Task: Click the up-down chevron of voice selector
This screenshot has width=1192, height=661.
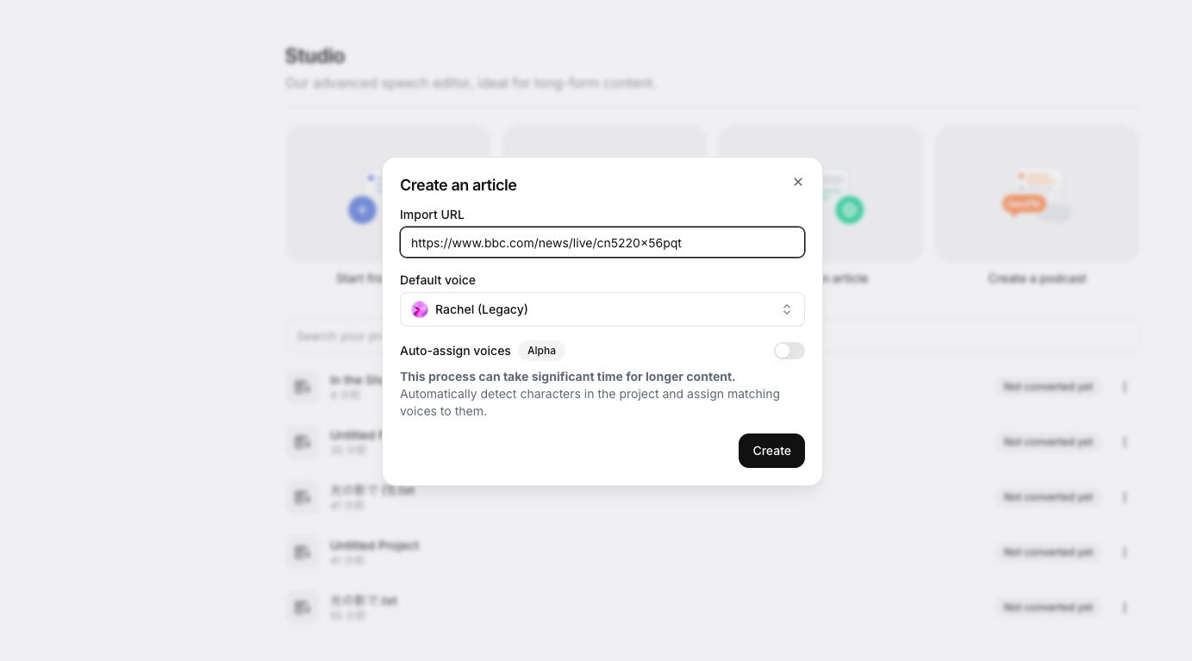Action: [787, 309]
